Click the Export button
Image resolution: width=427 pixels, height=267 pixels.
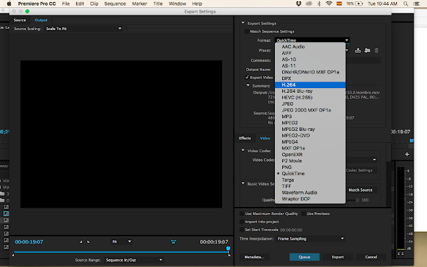338,257
